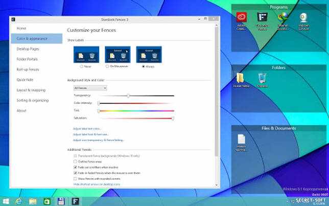Click the rainbow Tint slider
This screenshot has height=206, width=329.
click(x=136, y=110)
